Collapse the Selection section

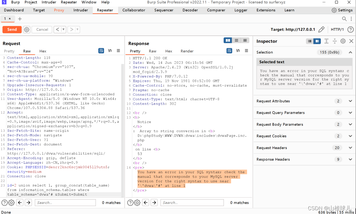350,52
